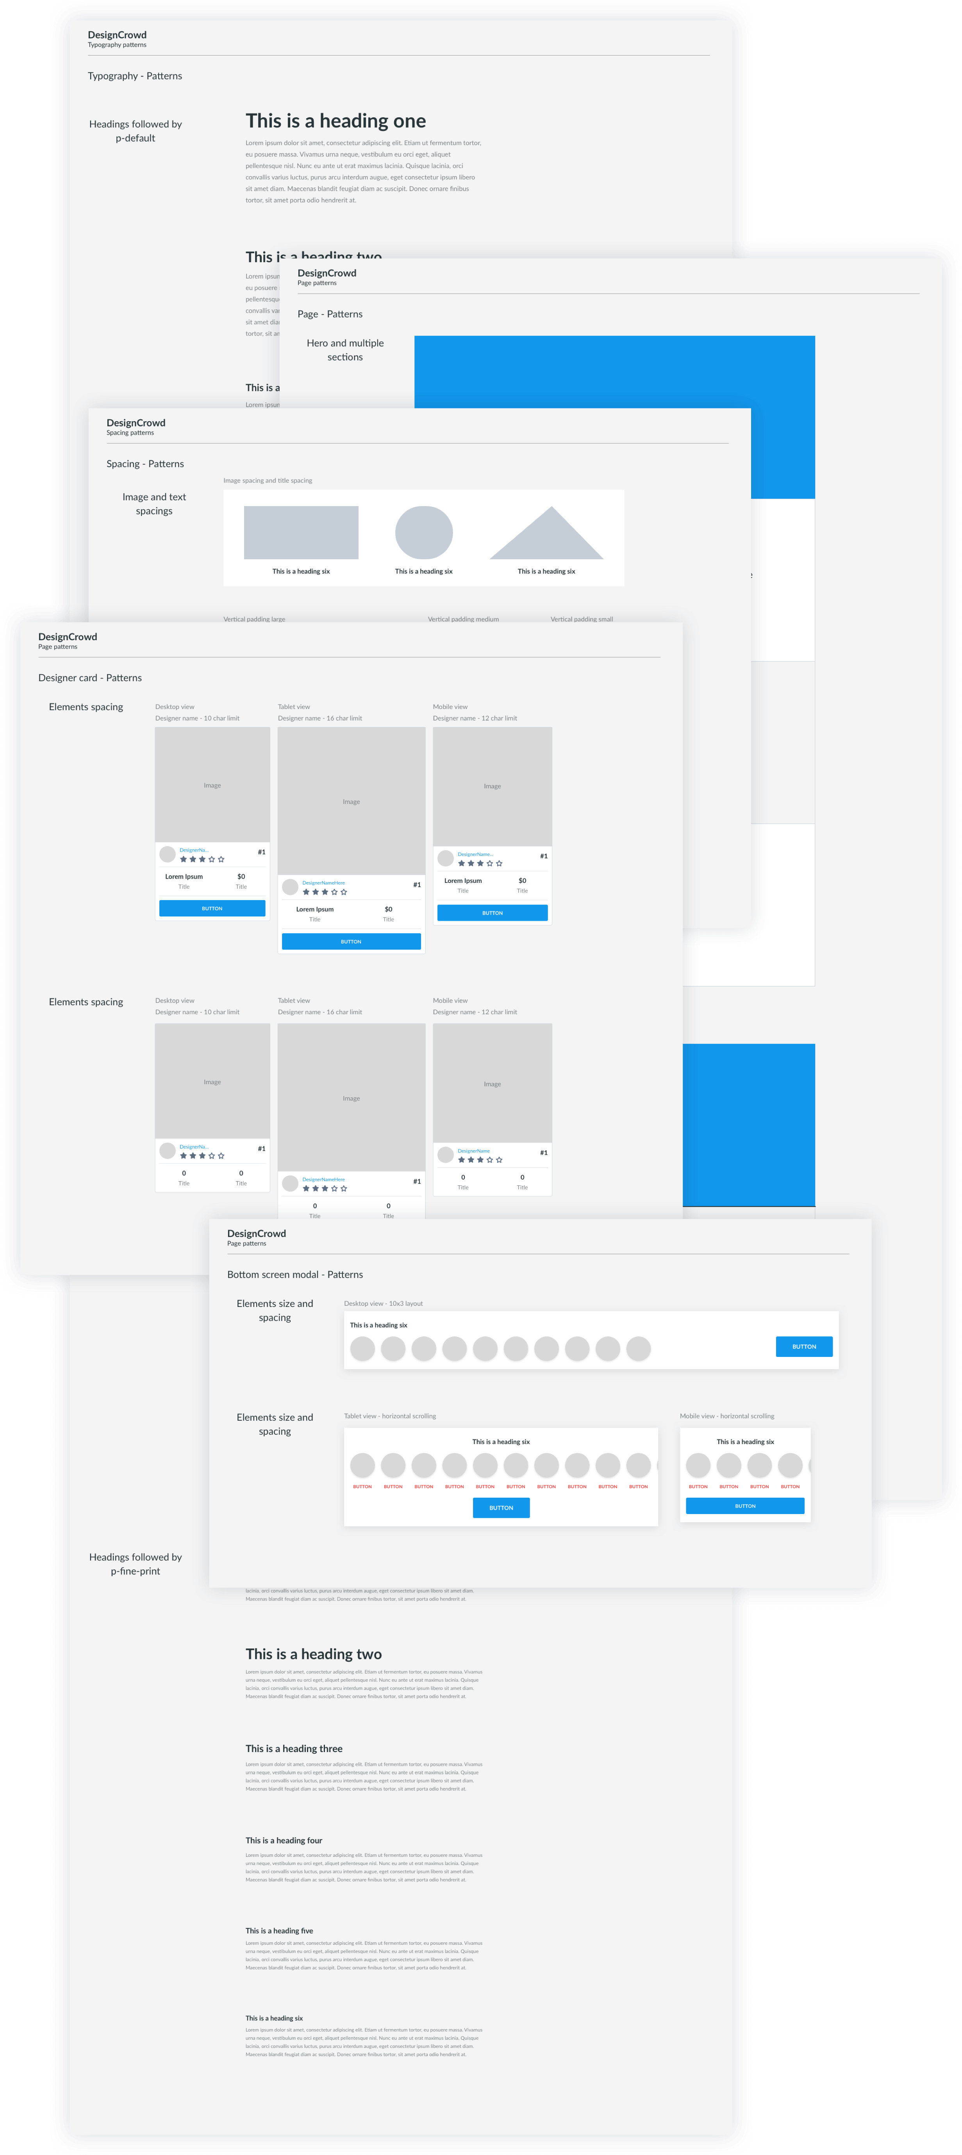Click gray rectangle shape in Spacing patterns

coord(301,532)
